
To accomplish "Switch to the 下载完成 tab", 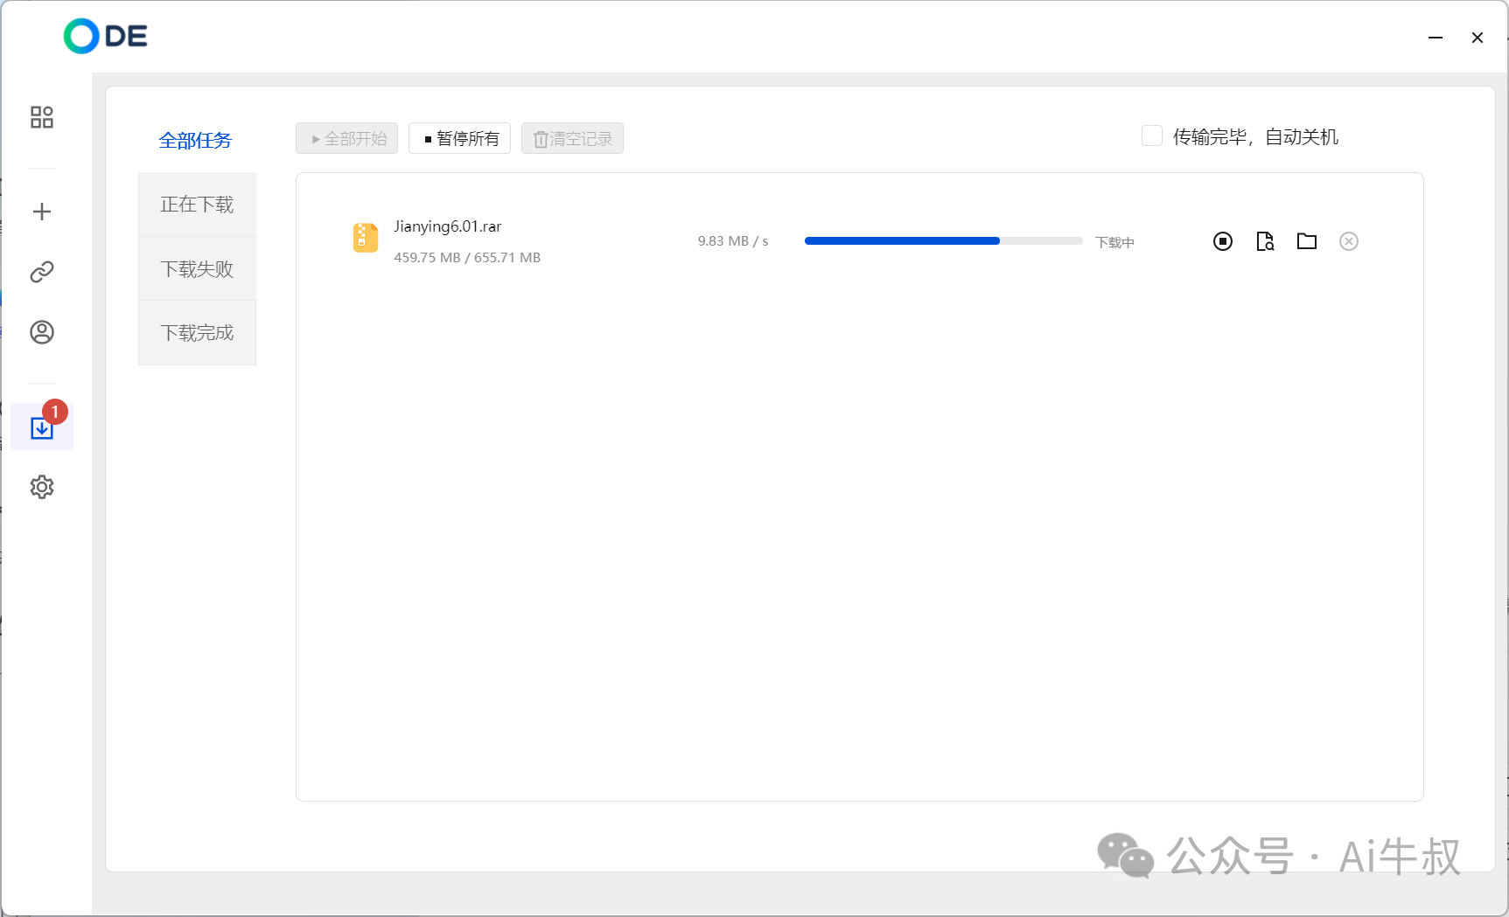I will pos(196,332).
